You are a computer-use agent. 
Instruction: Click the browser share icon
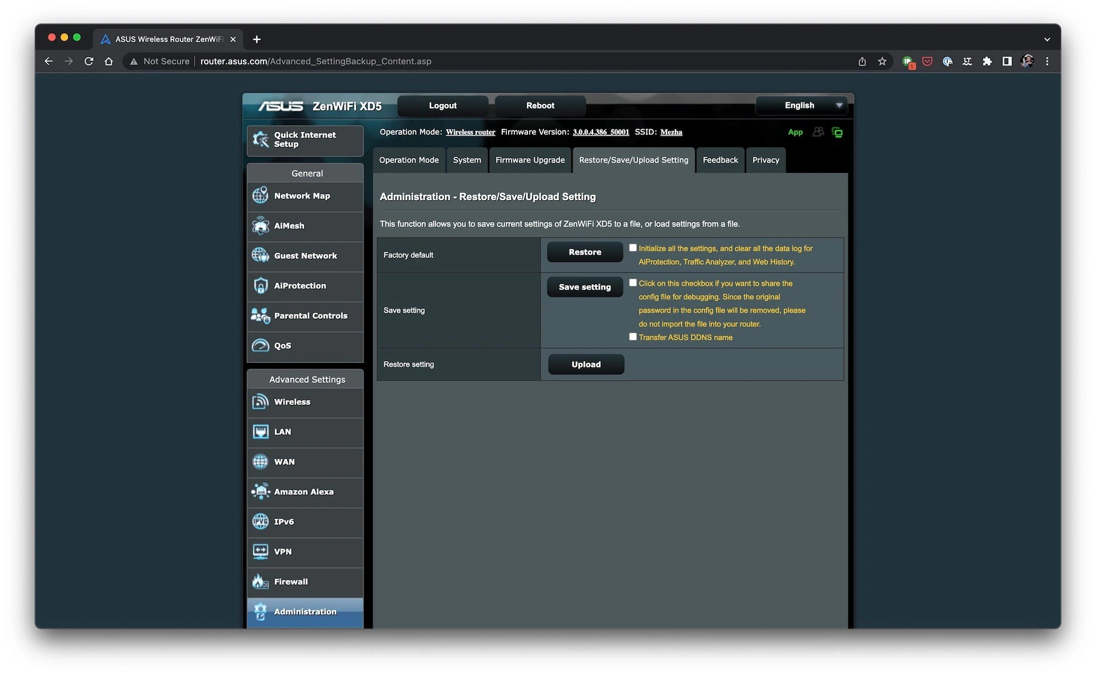pos(862,61)
